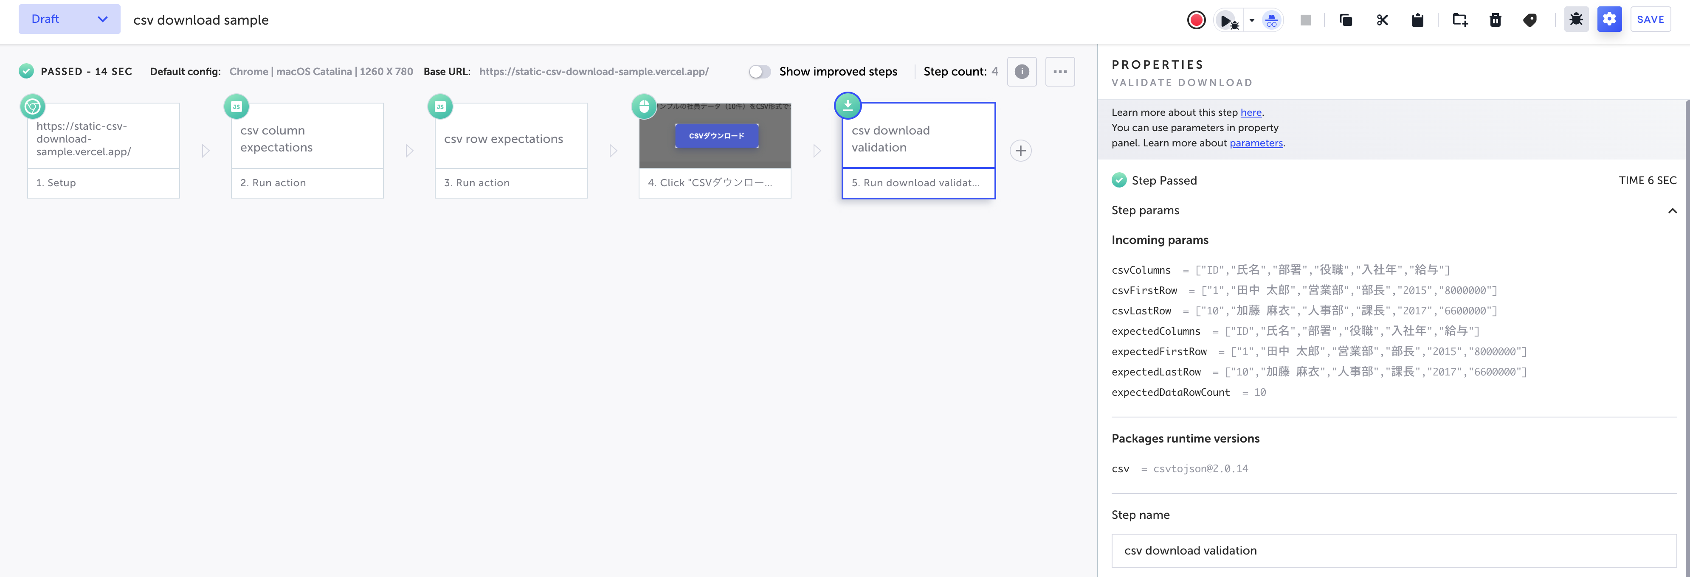Click the SAVE button
The width and height of the screenshot is (1690, 577).
(1650, 20)
